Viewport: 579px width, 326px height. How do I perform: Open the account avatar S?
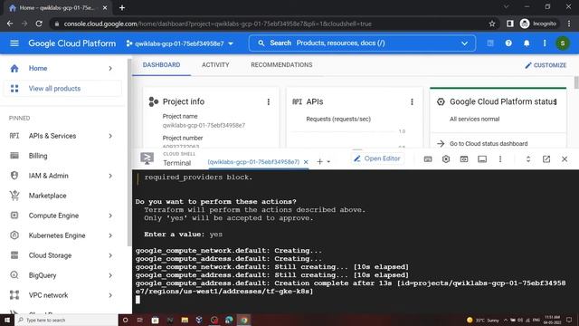[563, 43]
